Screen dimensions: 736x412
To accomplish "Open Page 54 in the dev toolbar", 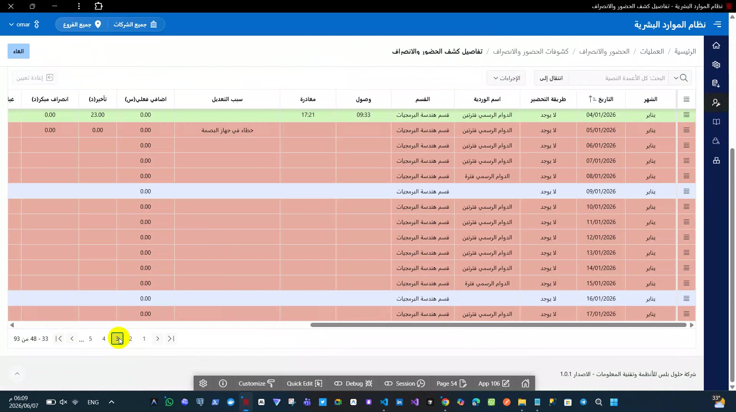I will [451, 383].
